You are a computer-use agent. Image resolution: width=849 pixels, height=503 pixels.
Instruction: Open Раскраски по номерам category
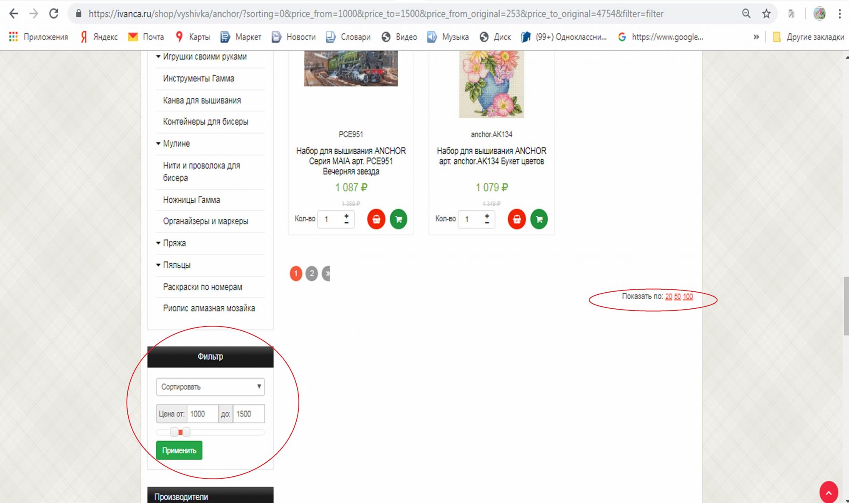coord(202,287)
